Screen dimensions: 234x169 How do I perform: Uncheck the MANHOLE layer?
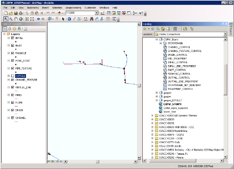13,53
